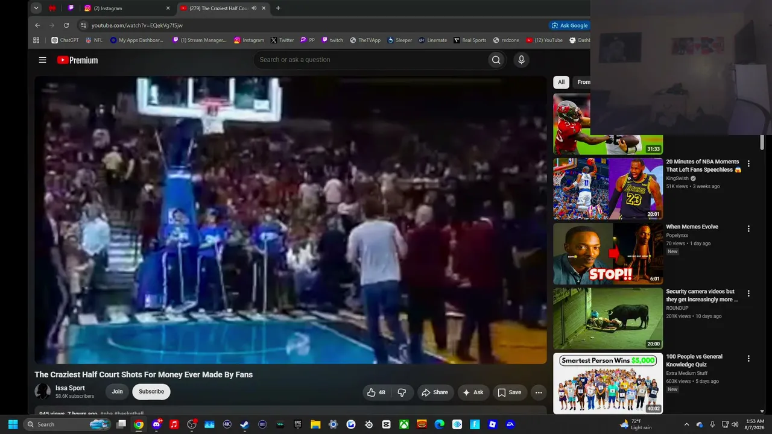Open Real Sports bookmark
The width and height of the screenshot is (772, 434).
point(470,40)
